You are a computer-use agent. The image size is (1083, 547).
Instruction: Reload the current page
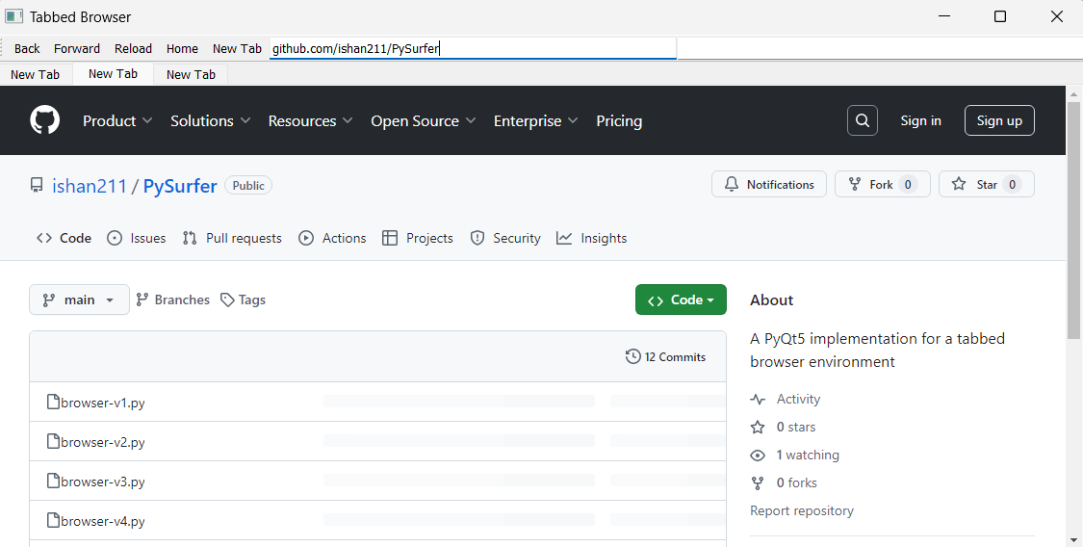(x=133, y=48)
